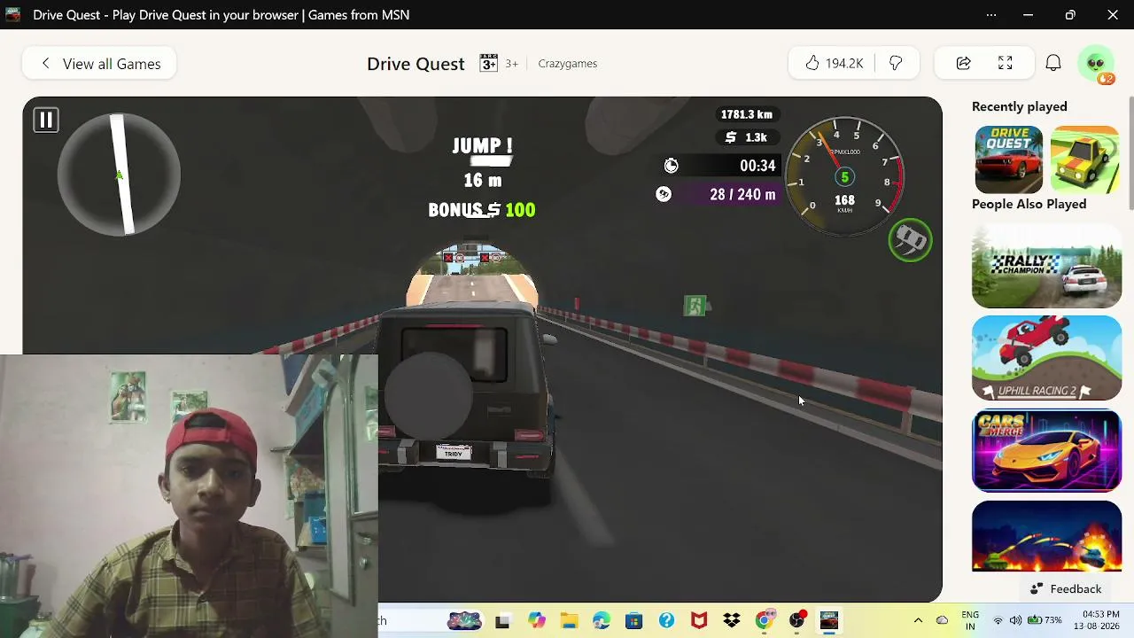Click the JUMP ! label in the game
The image size is (1134, 638).
[482, 145]
